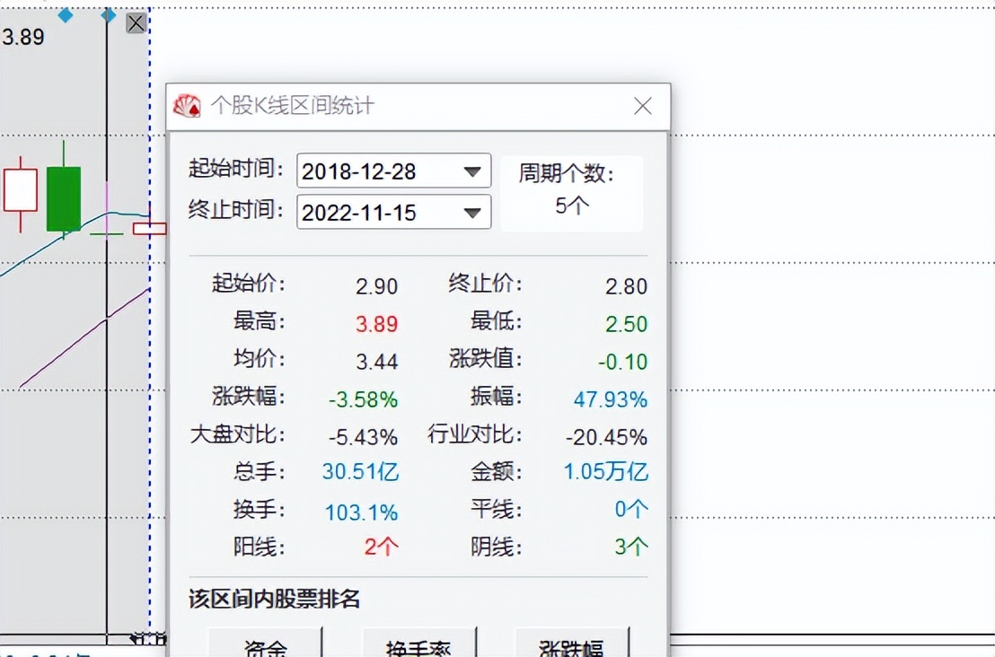Screen dimensions: 995x657
Task: Switch to the 换手率 ranking tab
Action: pos(418,645)
